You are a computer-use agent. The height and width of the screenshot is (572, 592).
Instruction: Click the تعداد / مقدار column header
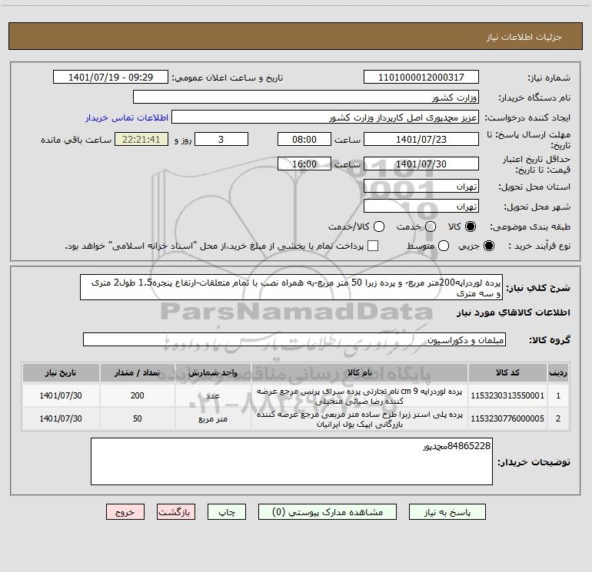click(x=137, y=372)
